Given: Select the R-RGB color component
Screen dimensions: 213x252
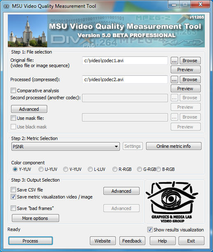Looking at the screenshot, I should click(115, 169).
